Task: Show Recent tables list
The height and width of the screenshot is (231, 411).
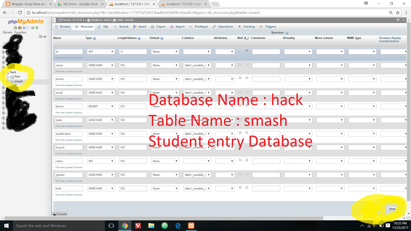Action: pyautogui.click(x=7, y=32)
